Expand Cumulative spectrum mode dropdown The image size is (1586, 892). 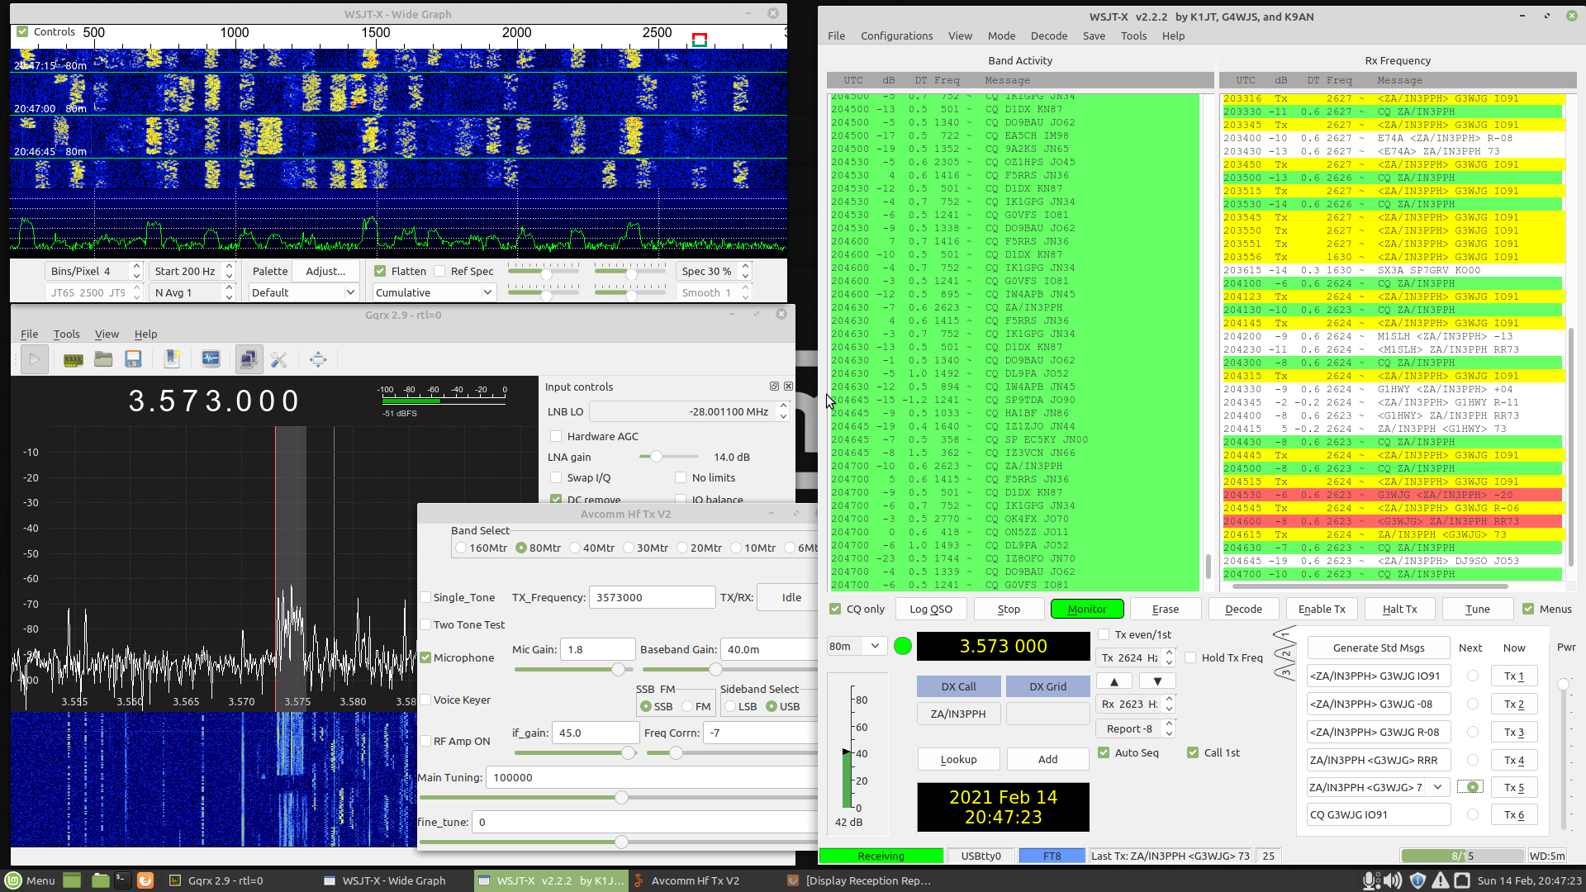coord(434,292)
